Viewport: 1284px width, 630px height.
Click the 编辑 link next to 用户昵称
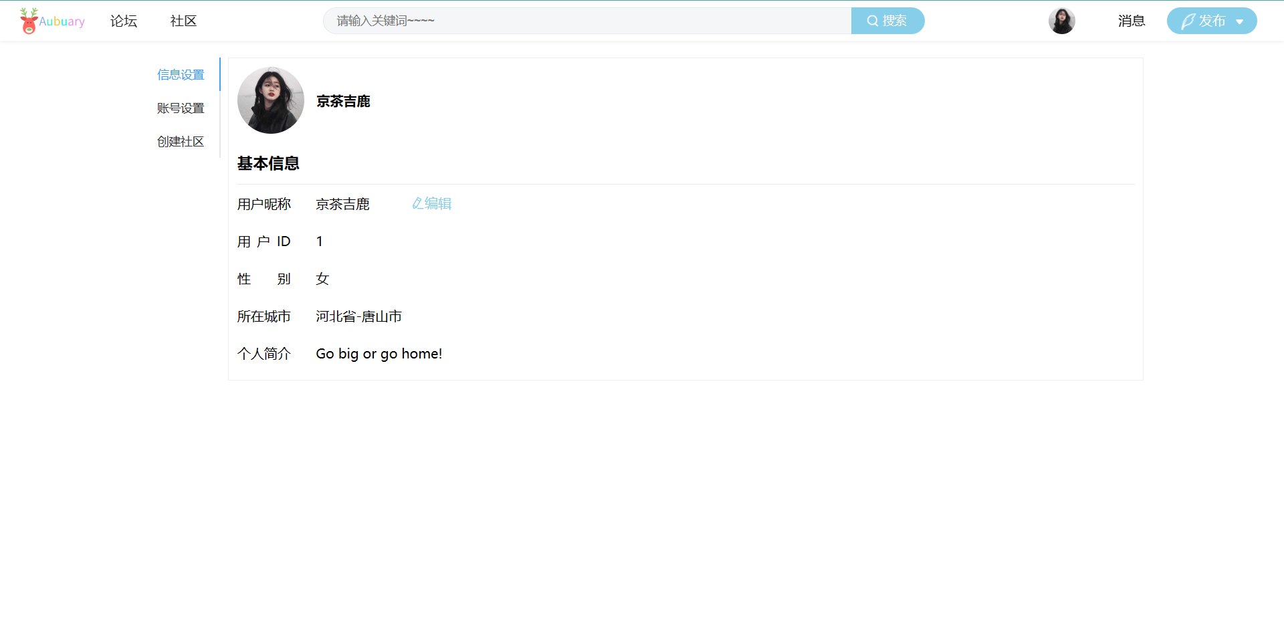pos(432,203)
